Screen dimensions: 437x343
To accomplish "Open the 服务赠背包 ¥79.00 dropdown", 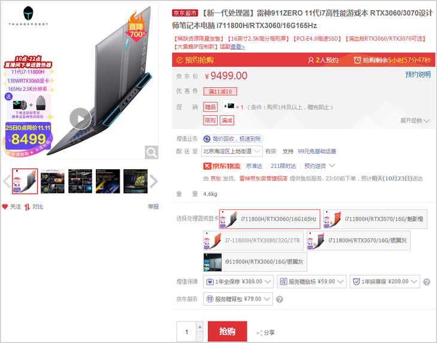I will pyautogui.click(x=239, y=299).
